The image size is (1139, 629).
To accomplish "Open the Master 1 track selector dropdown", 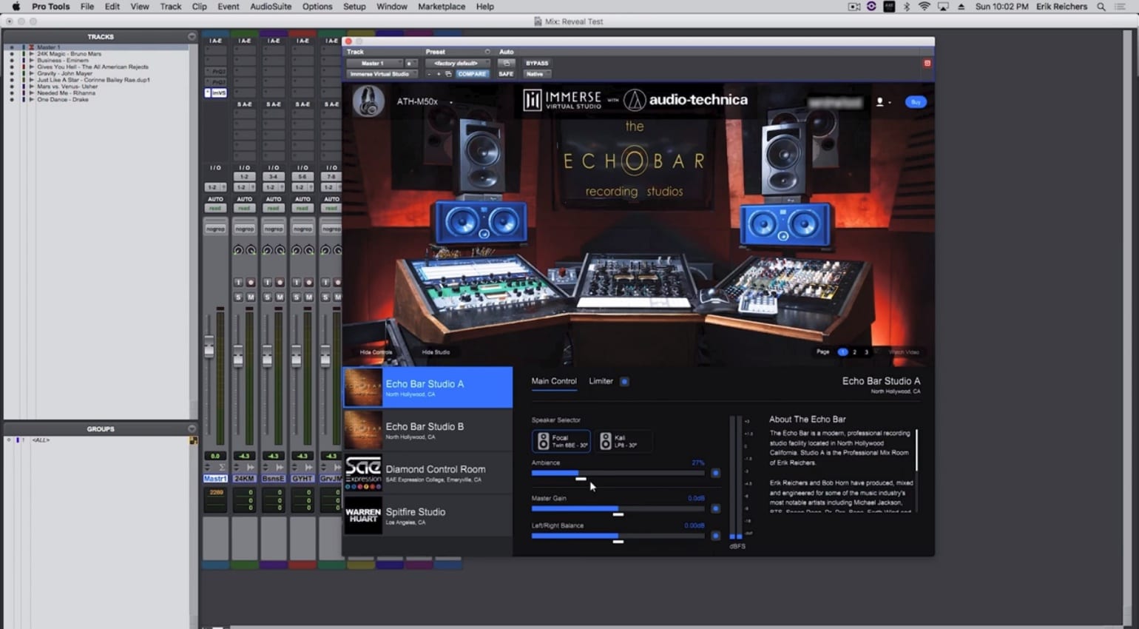I will (x=374, y=64).
